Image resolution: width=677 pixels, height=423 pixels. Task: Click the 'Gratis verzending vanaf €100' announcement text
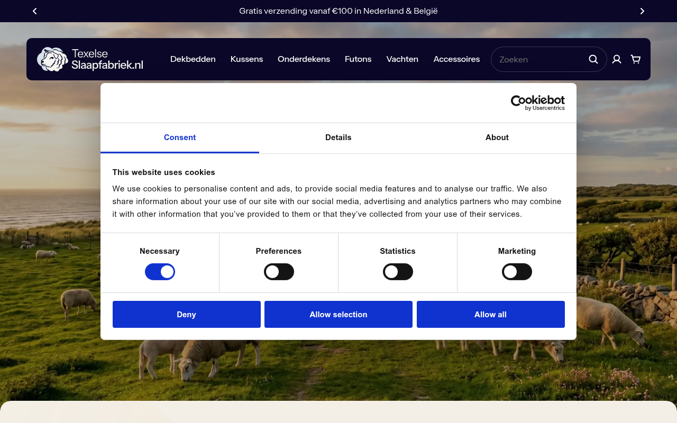pyautogui.click(x=338, y=11)
